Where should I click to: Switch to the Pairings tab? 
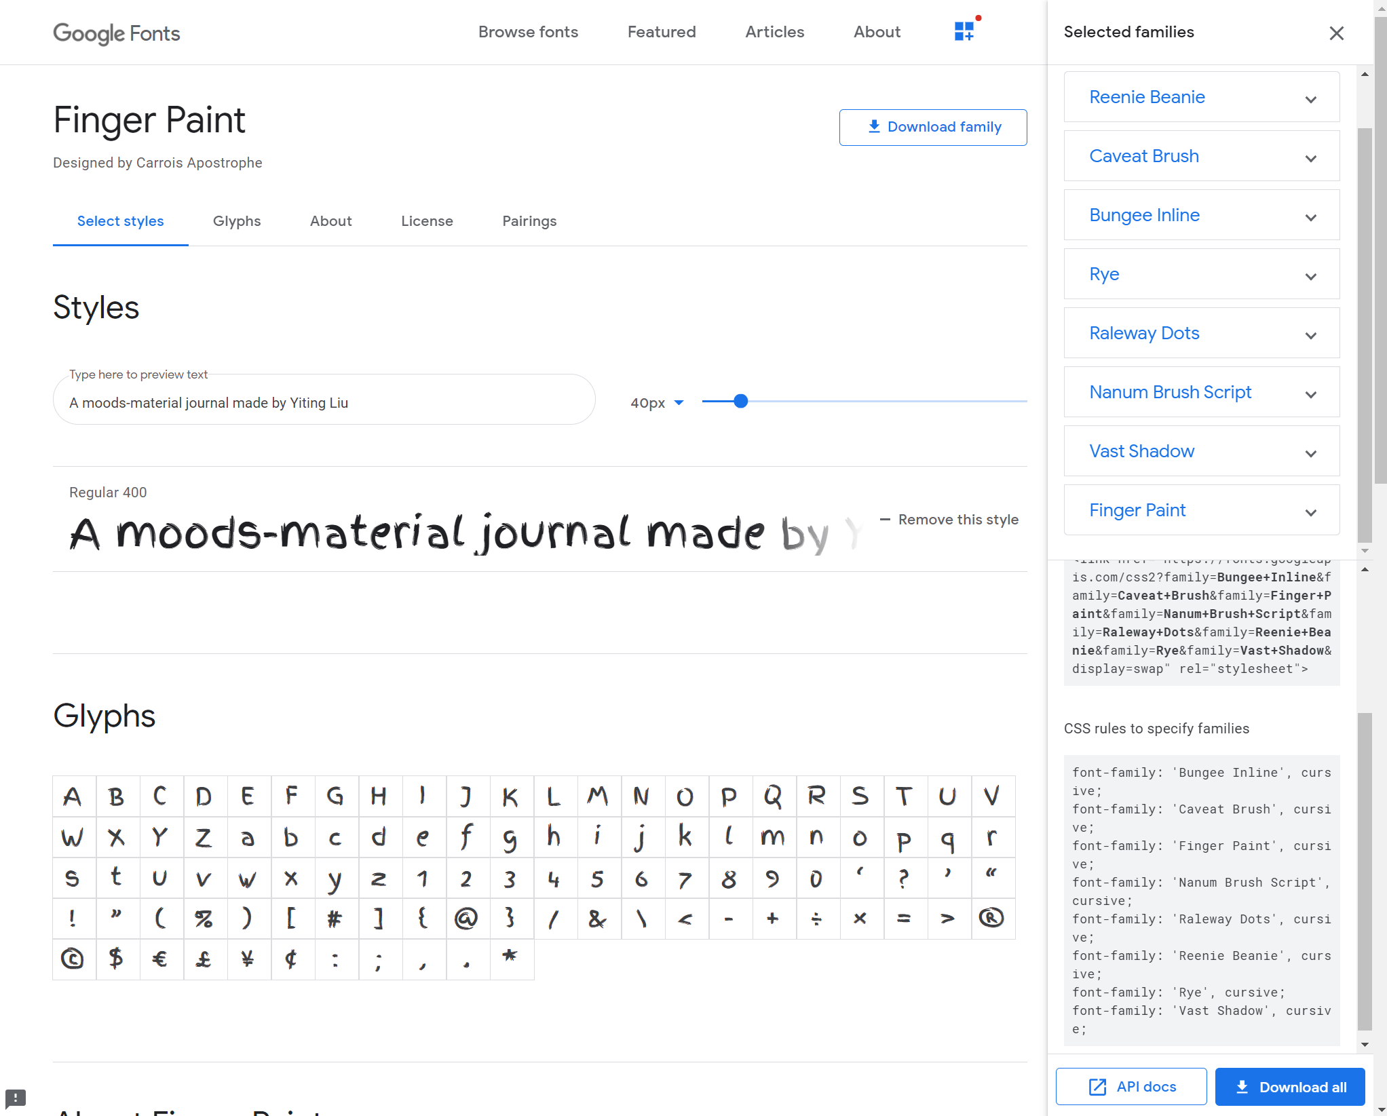[529, 221]
